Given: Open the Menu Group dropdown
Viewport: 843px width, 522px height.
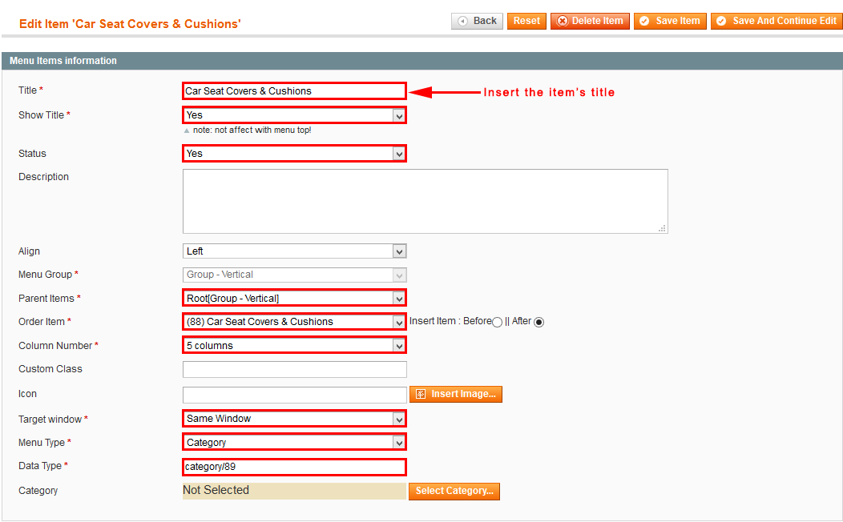Looking at the screenshot, I should 295,275.
